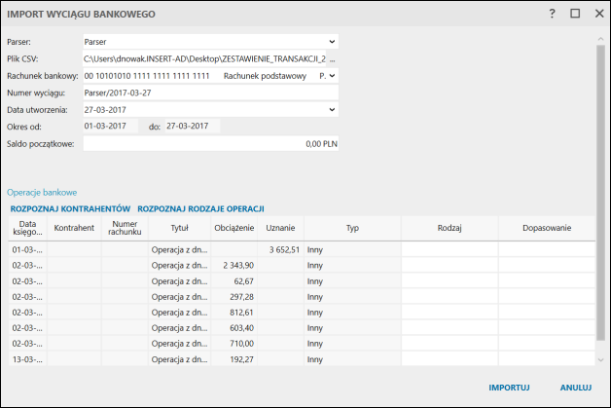This screenshot has width=611, height=408.
Task: Click Tytuł cell in the 62,67 row
Action: pyautogui.click(x=179, y=281)
